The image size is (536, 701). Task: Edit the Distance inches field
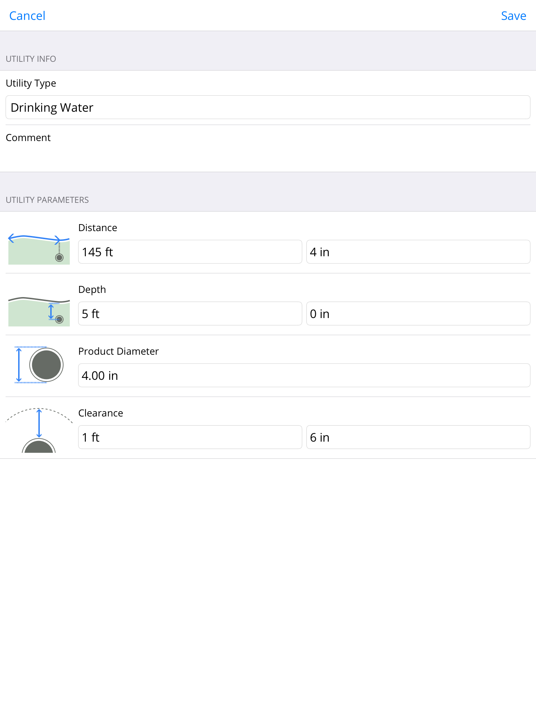pos(418,252)
